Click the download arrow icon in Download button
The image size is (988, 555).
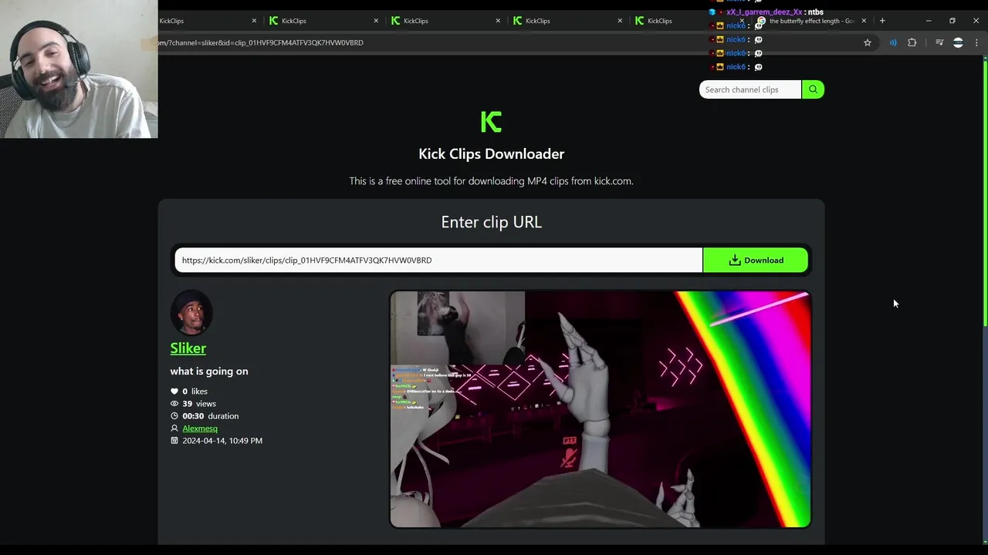click(x=735, y=261)
